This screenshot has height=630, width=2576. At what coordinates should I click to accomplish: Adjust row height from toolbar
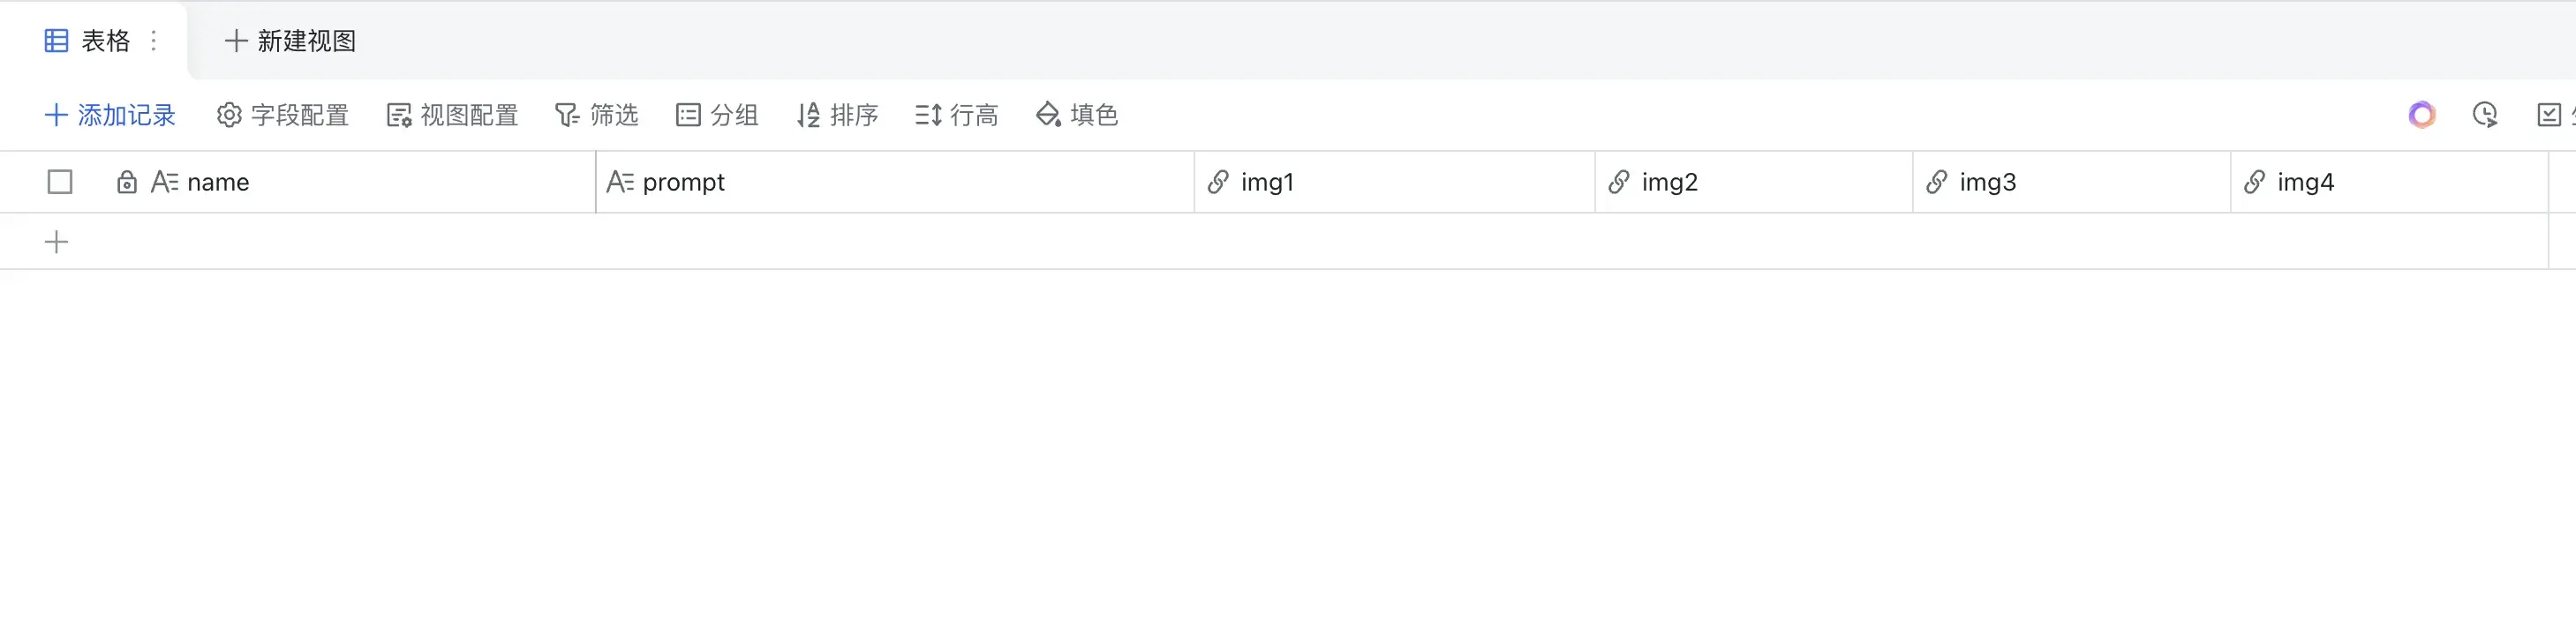pyautogui.click(x=956, y=115)
